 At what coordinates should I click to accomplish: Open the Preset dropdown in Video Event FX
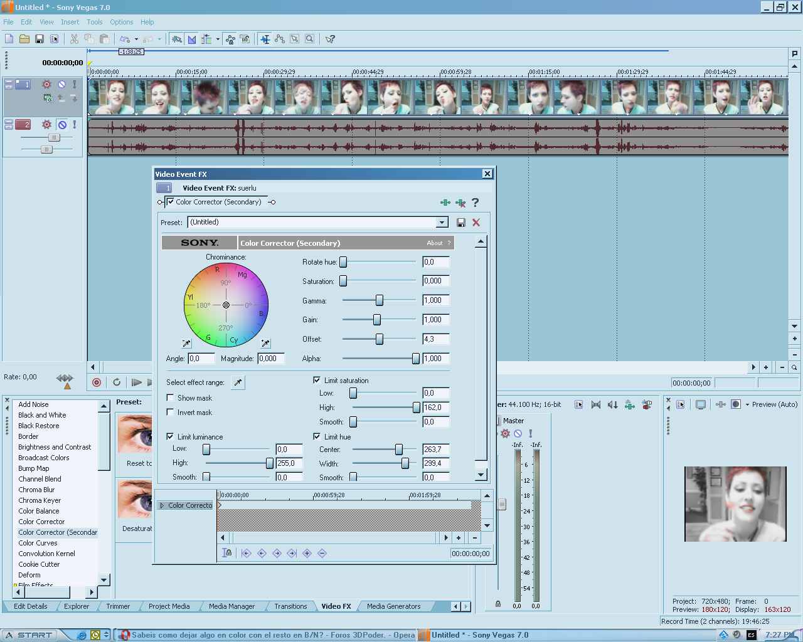pyautogui.click(x=442, y=223)
